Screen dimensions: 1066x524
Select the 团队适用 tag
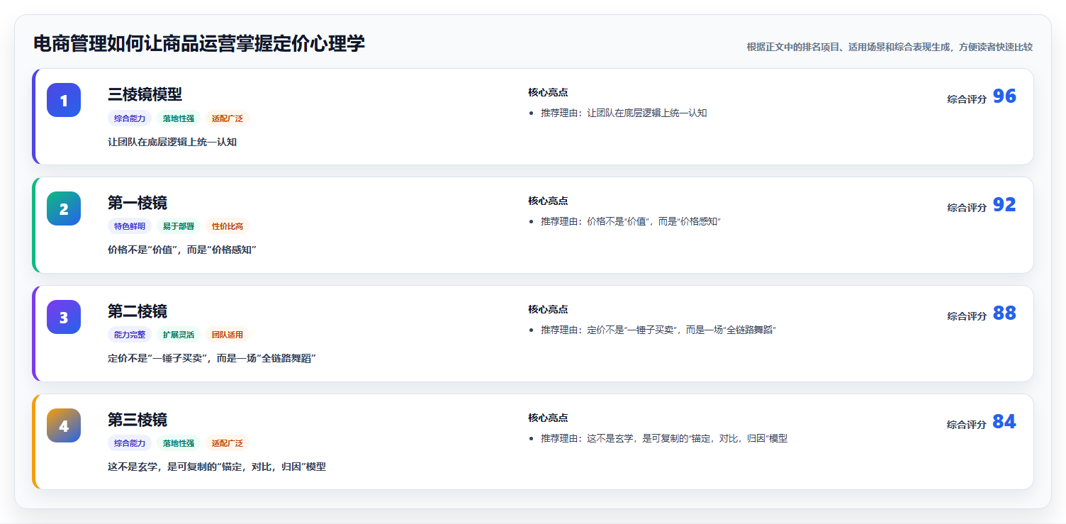pos(228,335)
